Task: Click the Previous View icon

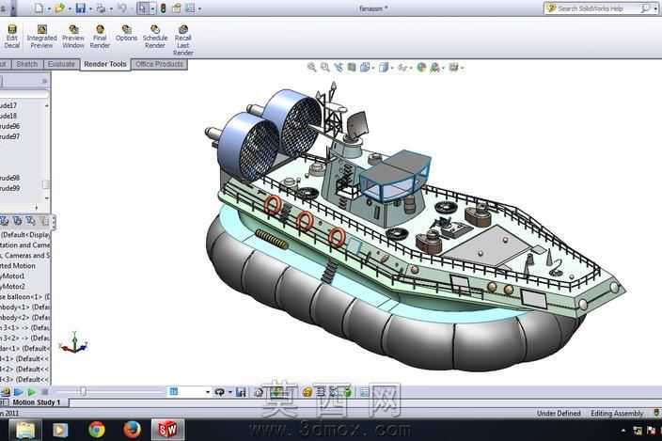Action: tap(339, 67)
